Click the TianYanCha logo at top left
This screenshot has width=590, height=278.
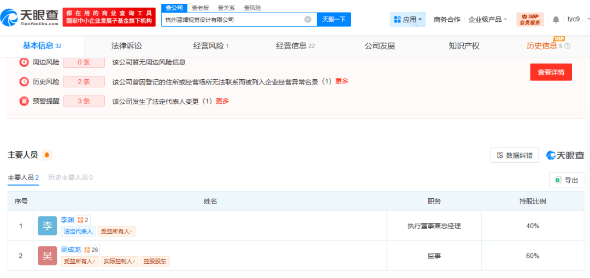pos(29,17)
